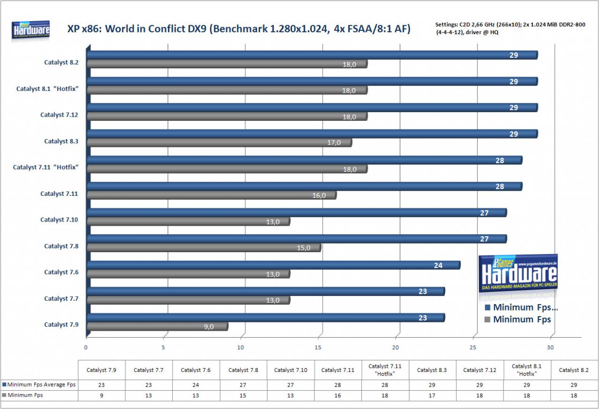The width and height of the screenshot is (599, 409).
Task: Click the 'Catalyst 7.9' column header in the data table
Action: point(102,370)
